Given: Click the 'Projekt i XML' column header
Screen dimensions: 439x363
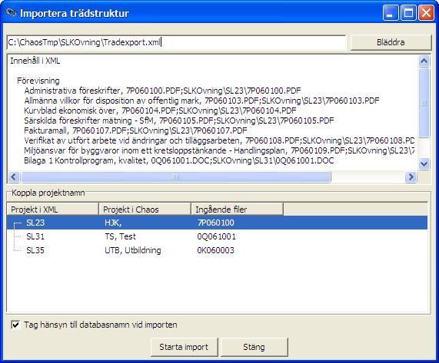Looking at the screenshot, I should pyautogui.click(x=52, y=210).
